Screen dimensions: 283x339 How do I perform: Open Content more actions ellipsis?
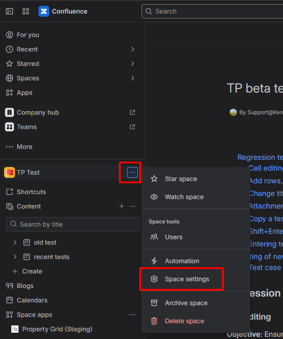[x=132, y=206]
